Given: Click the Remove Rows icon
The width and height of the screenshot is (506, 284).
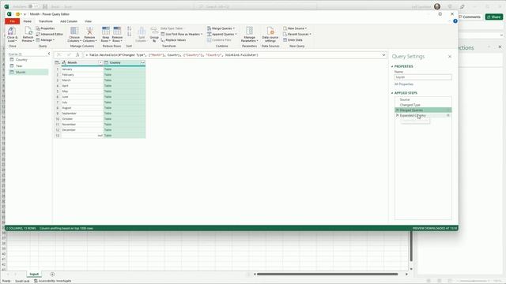Looking at the screenshot, I should click(117, 31).
